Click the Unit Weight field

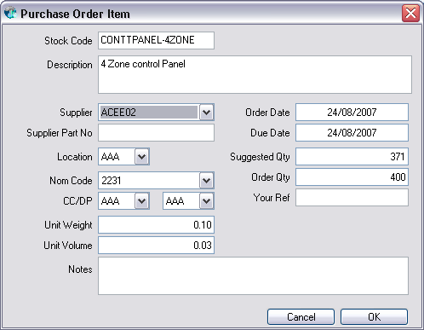(156, 225)
